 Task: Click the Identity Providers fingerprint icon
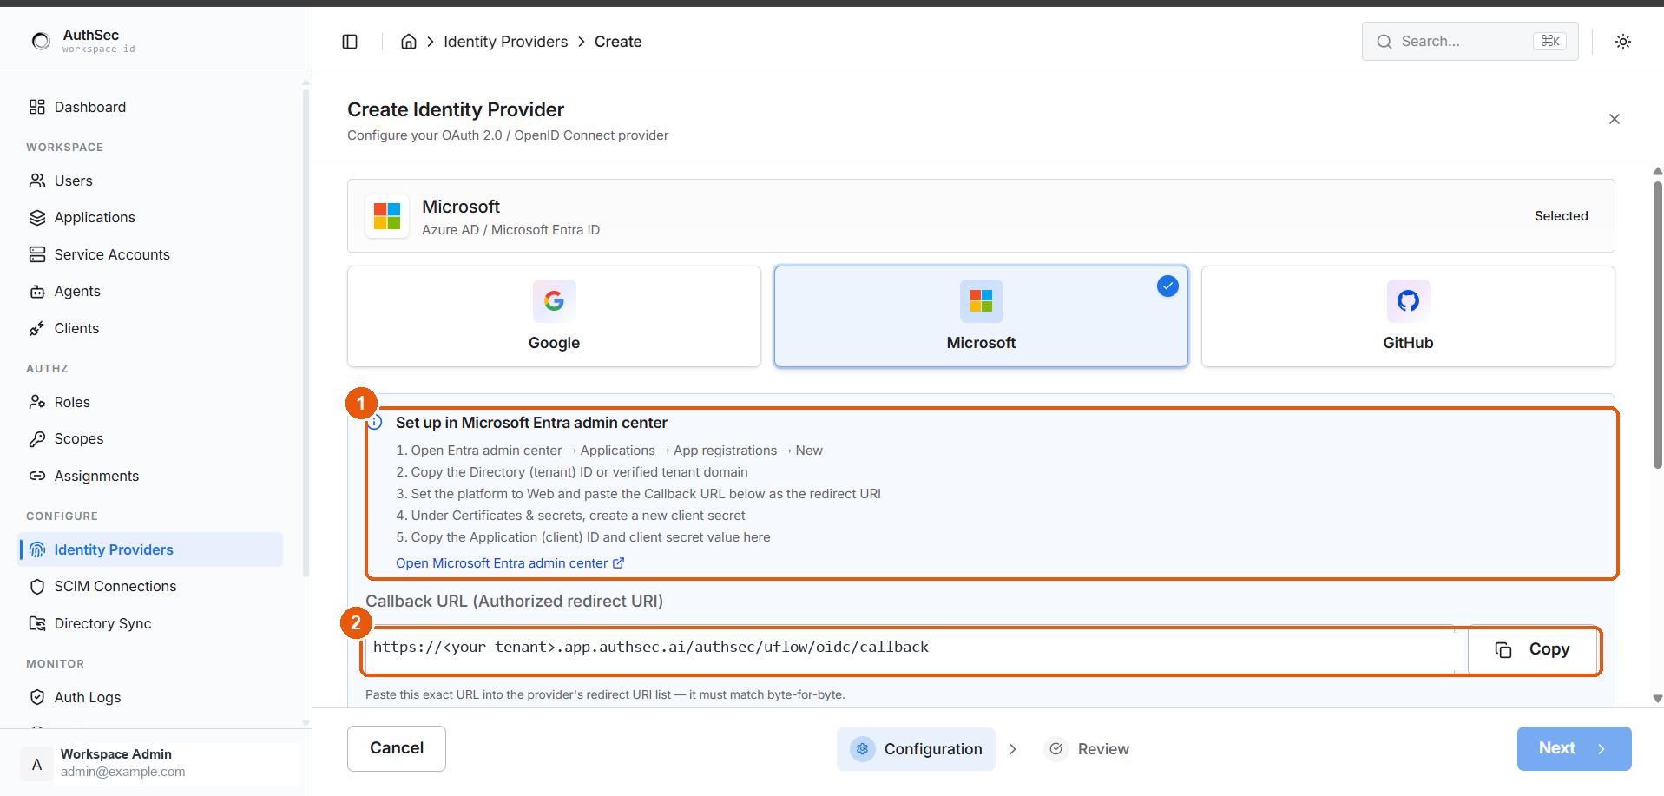pyautogui.click(x=37, y=549)
